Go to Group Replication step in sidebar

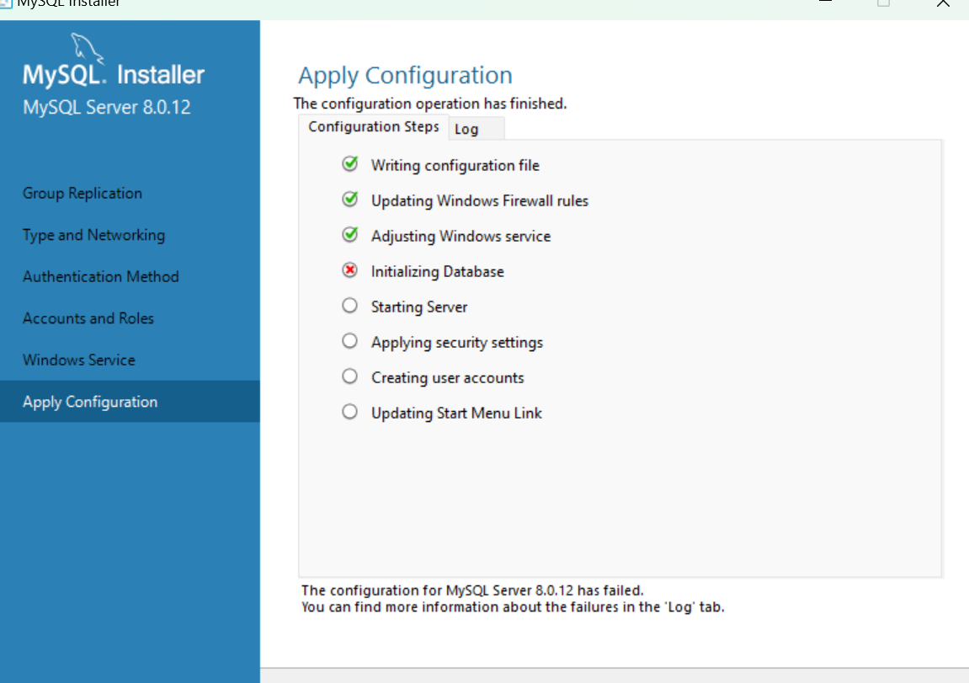(x=83, y=194)
